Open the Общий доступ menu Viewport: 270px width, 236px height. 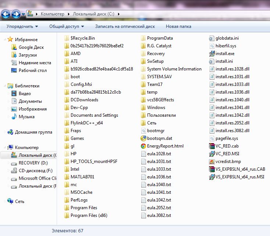(x=67, y=26)
